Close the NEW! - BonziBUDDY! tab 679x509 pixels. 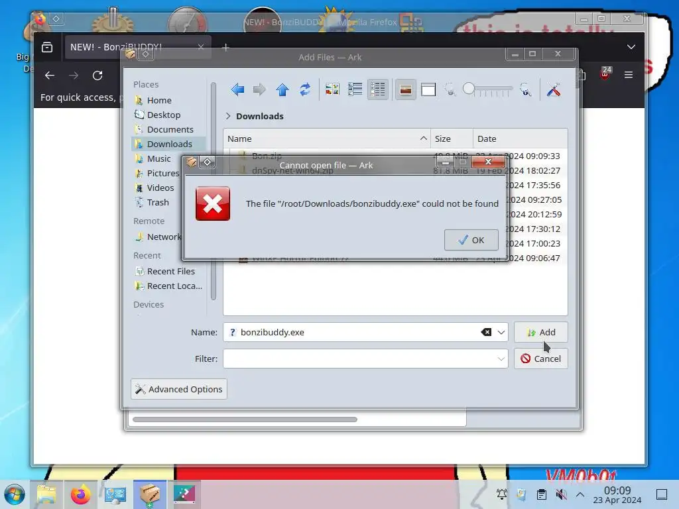[x=200, y=47]
